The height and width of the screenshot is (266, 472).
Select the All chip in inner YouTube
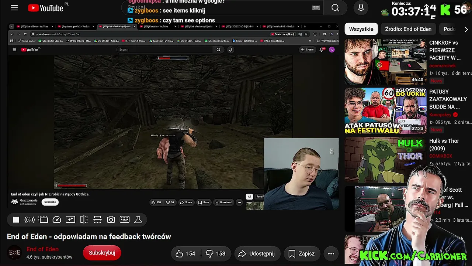[249, 197]
